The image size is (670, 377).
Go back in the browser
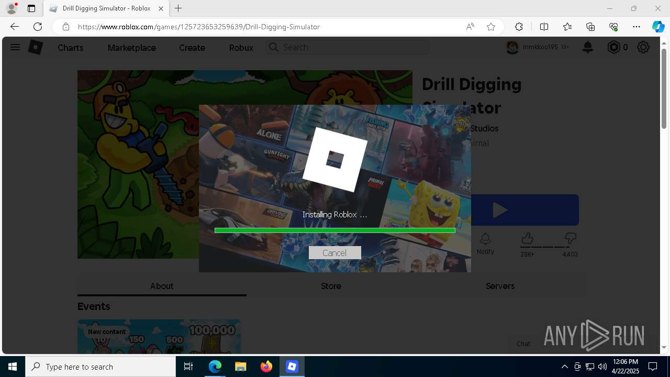[x=15, y=27]
